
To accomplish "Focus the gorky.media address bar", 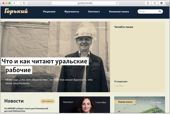I will pos(85,3).
